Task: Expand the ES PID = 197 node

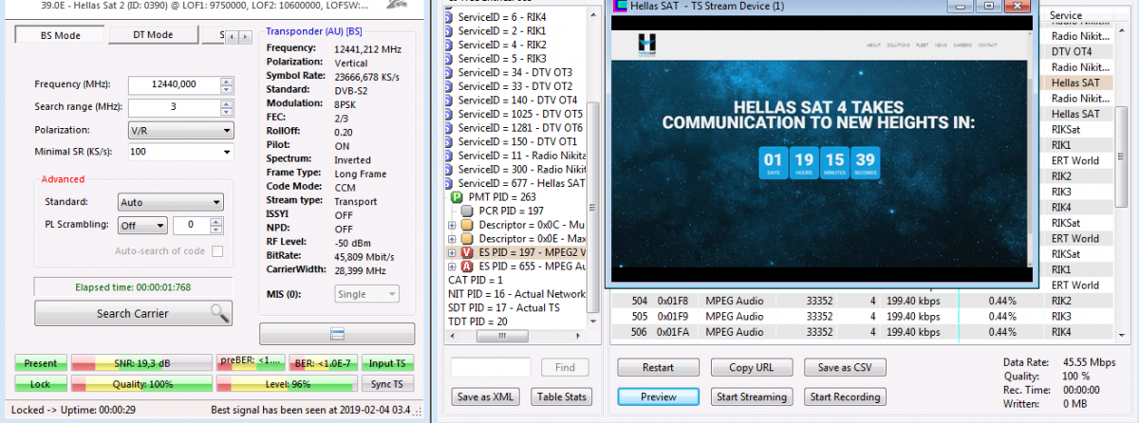Action: [x=452, y=253]
